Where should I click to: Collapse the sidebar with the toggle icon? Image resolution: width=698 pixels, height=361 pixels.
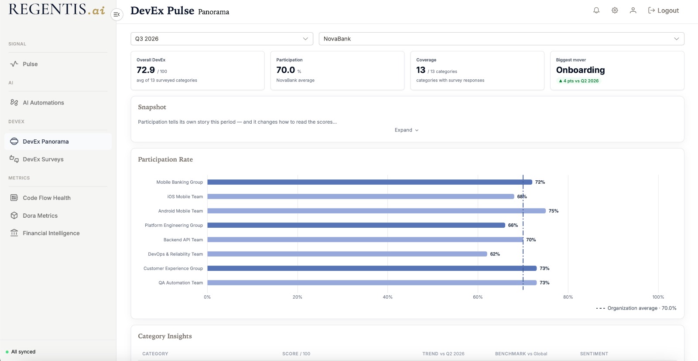coord(116,14)
